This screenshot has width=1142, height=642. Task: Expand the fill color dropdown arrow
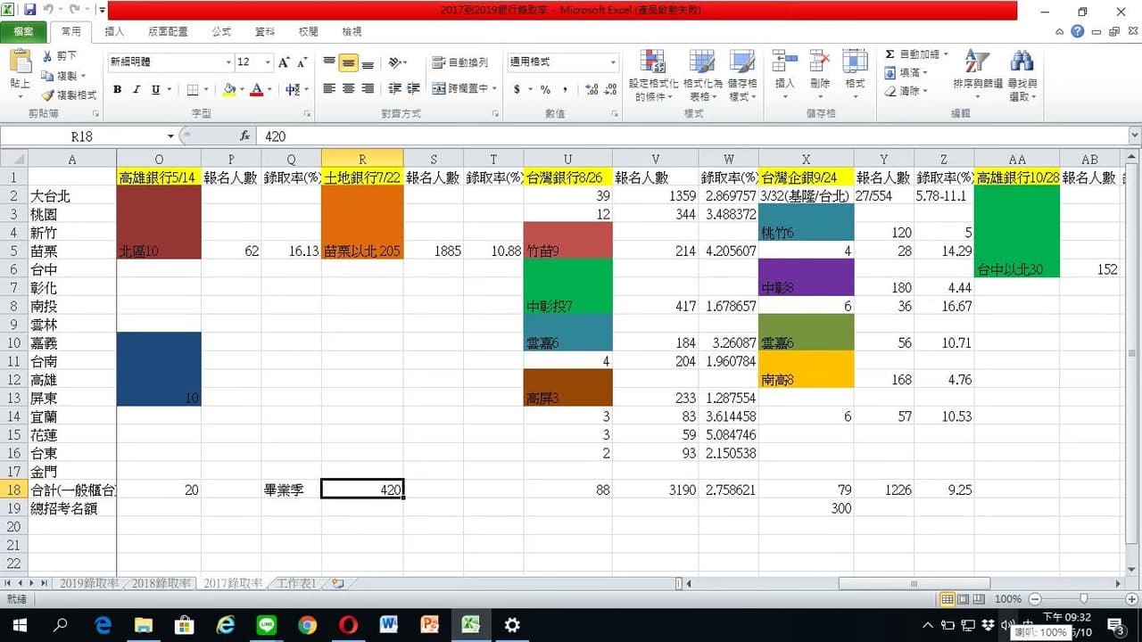coord(242,89)
